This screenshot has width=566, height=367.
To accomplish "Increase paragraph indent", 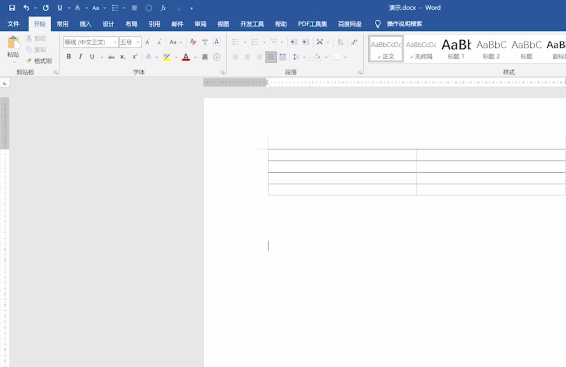I will point(306,42).
